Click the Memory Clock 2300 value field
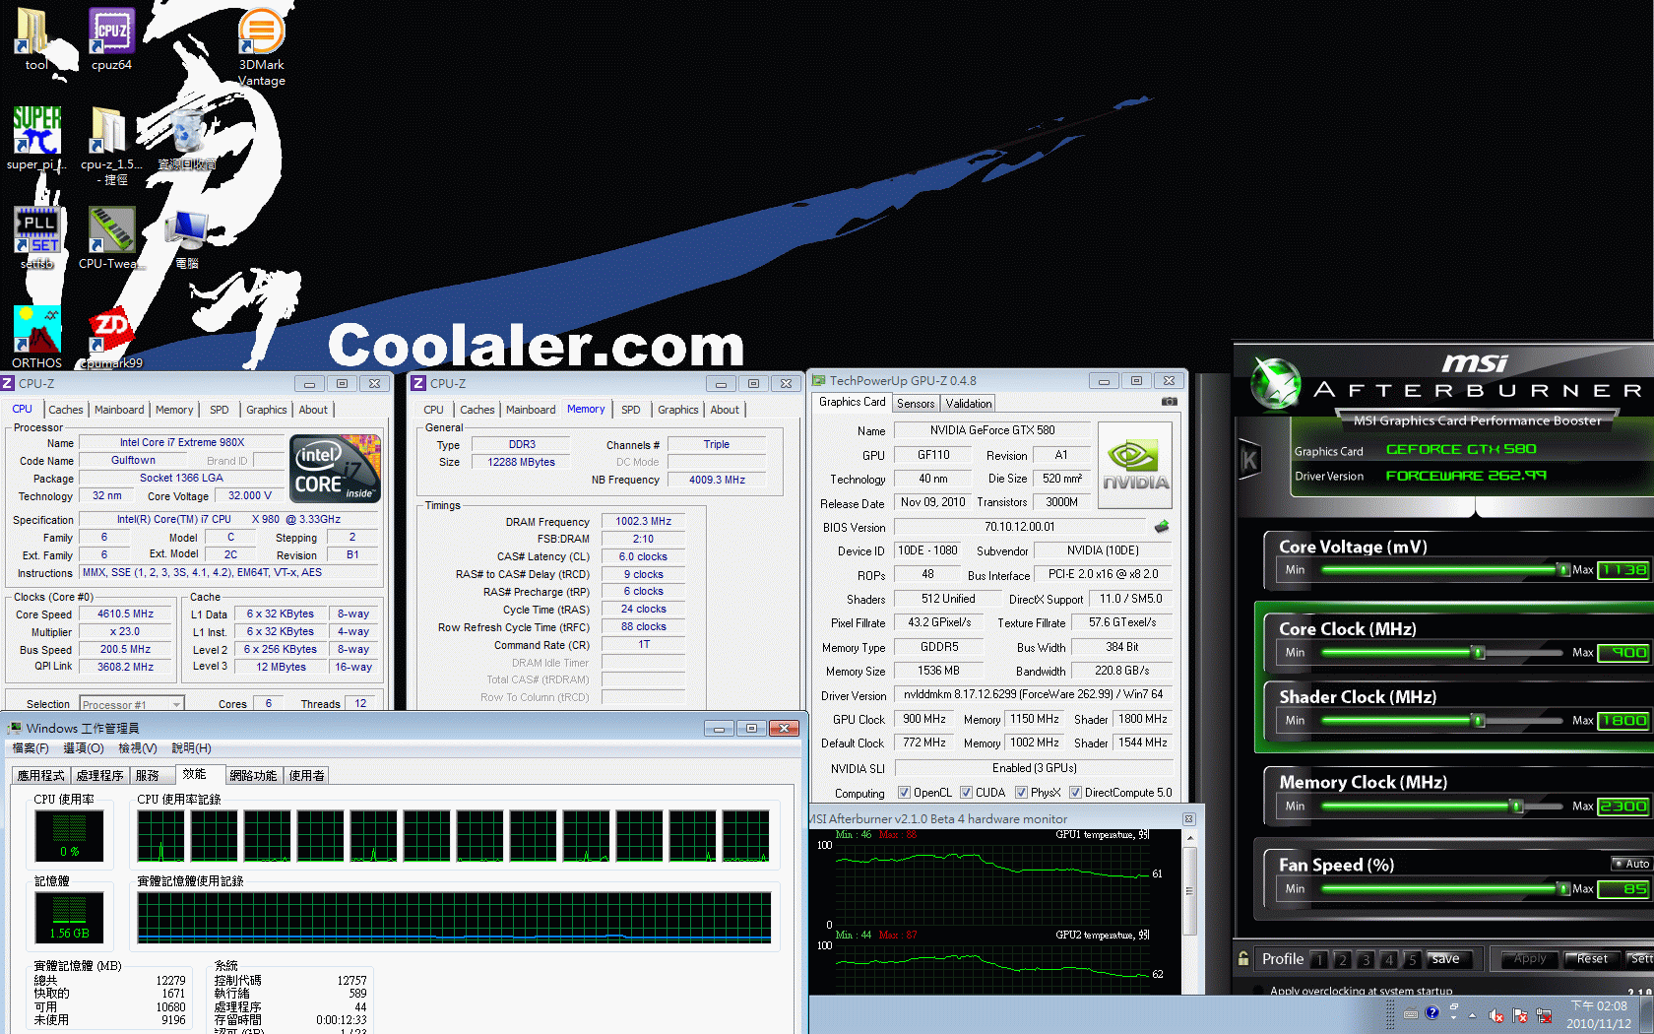This screenshot has width=1654, height=1034. (x=1622, y=806)
